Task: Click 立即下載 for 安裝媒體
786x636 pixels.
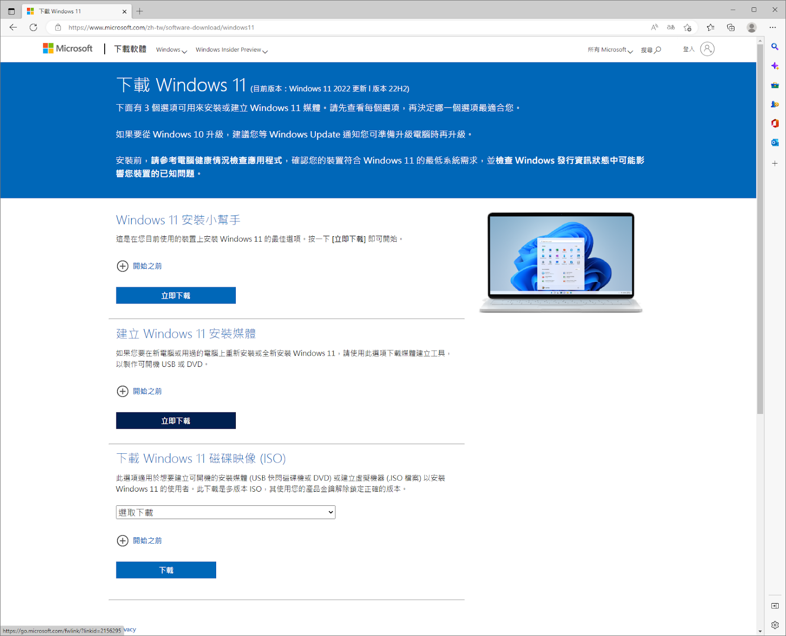Action: 176,420
